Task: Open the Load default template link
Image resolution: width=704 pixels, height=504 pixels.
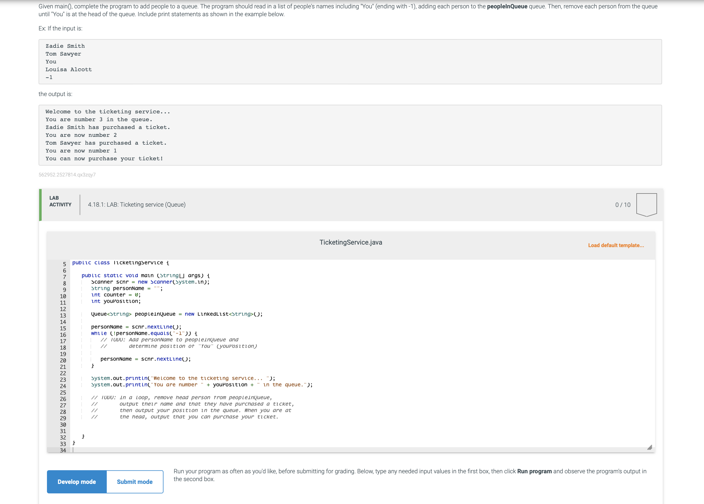Action: pyautogui.click(x=616, y=245)
